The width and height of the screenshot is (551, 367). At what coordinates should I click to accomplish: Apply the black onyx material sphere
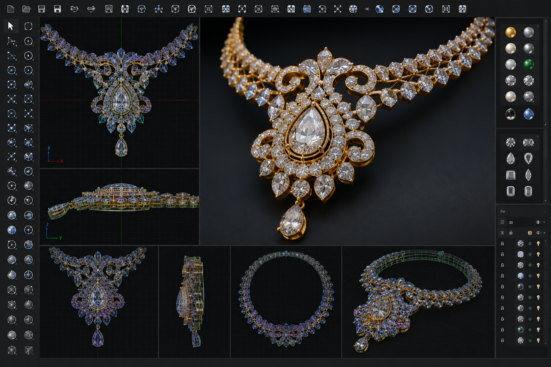tap(510, 114)
